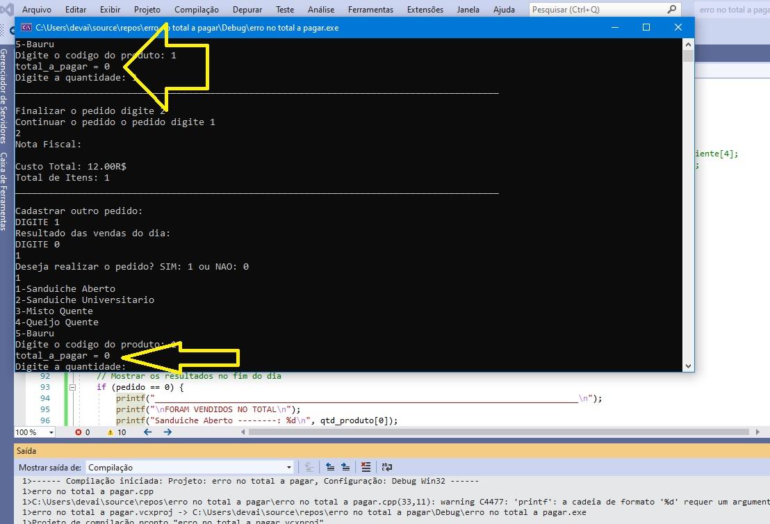770x524 pixels.
Task: Open the Extensões menu
Action: click(x=425, y=9)
